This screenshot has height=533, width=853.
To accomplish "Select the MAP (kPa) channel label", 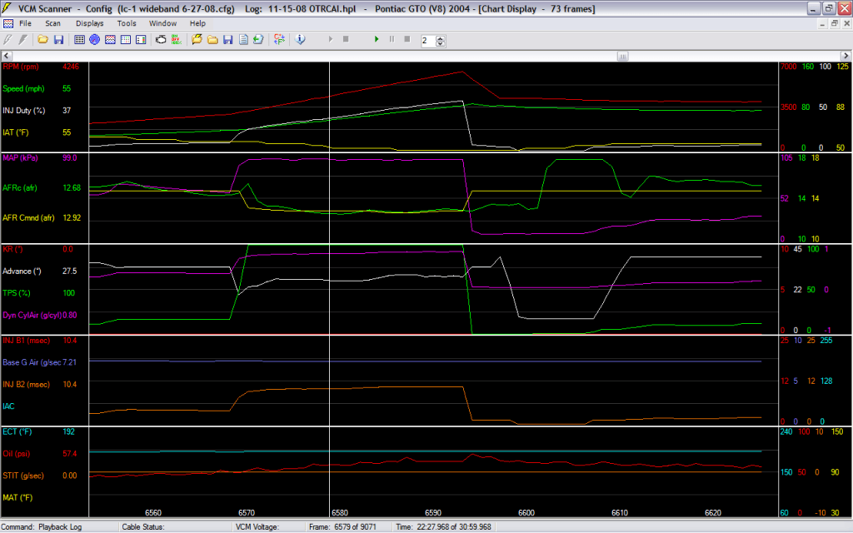I will click(x=20, y=157).
